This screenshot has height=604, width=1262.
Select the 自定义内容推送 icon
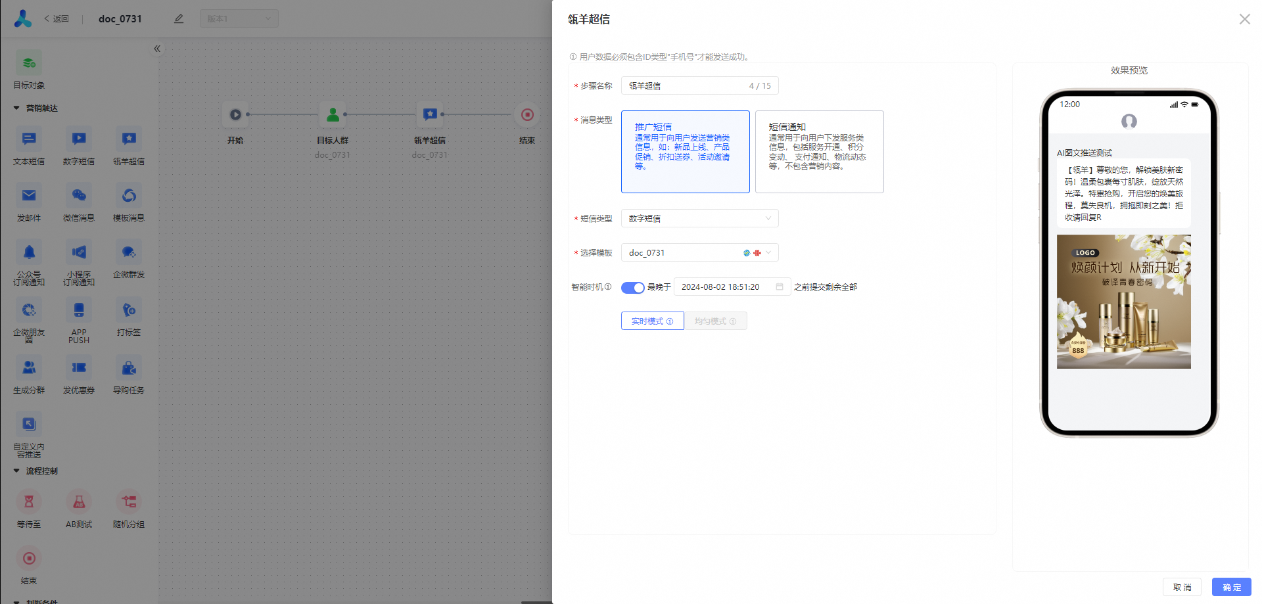(29, 424)
